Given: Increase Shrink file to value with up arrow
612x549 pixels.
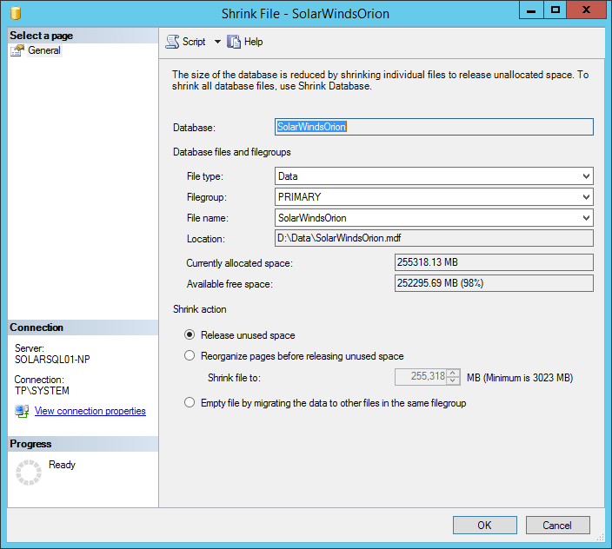Looking at the screenshot, I should tap(453, 373).
